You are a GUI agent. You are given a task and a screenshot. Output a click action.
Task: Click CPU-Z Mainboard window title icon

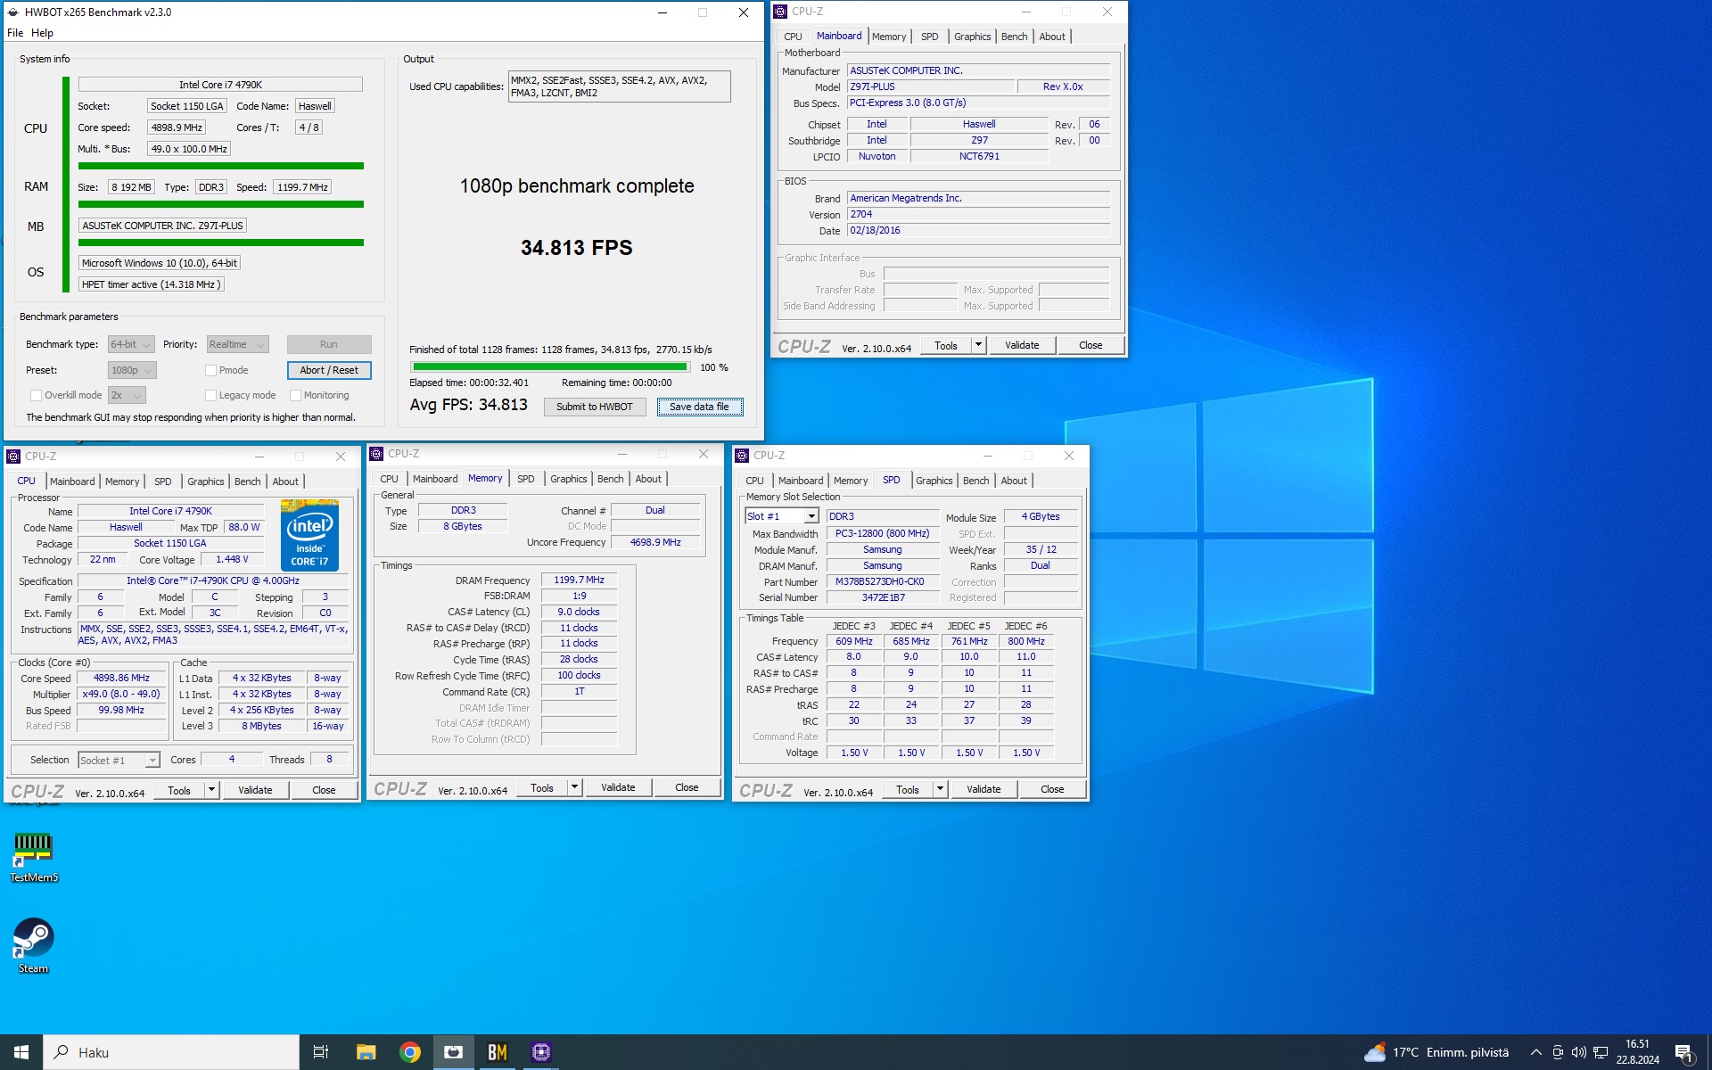click(780, 12)
